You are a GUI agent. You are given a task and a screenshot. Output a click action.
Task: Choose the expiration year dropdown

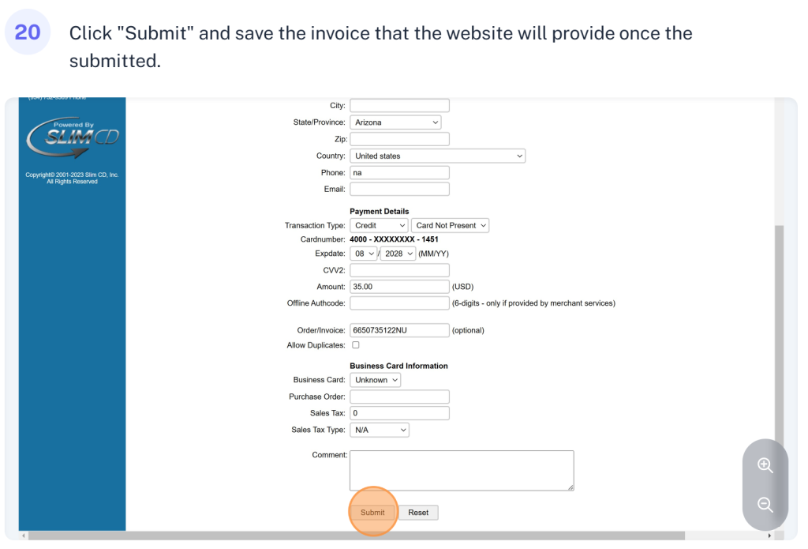click(398, 254)
